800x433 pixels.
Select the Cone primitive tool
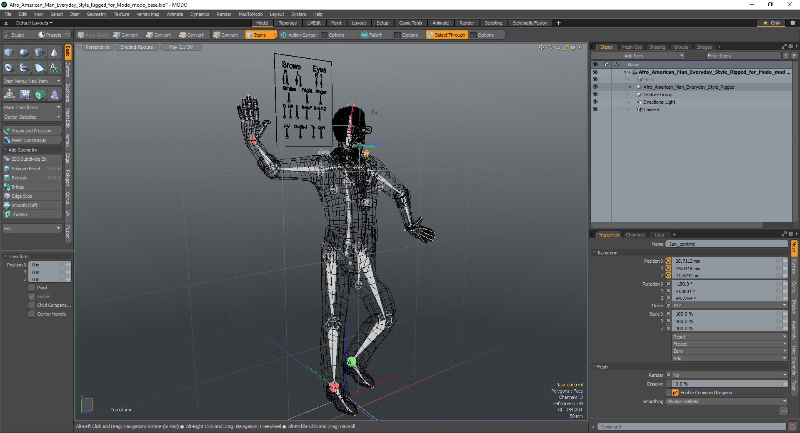pos(54,52)
